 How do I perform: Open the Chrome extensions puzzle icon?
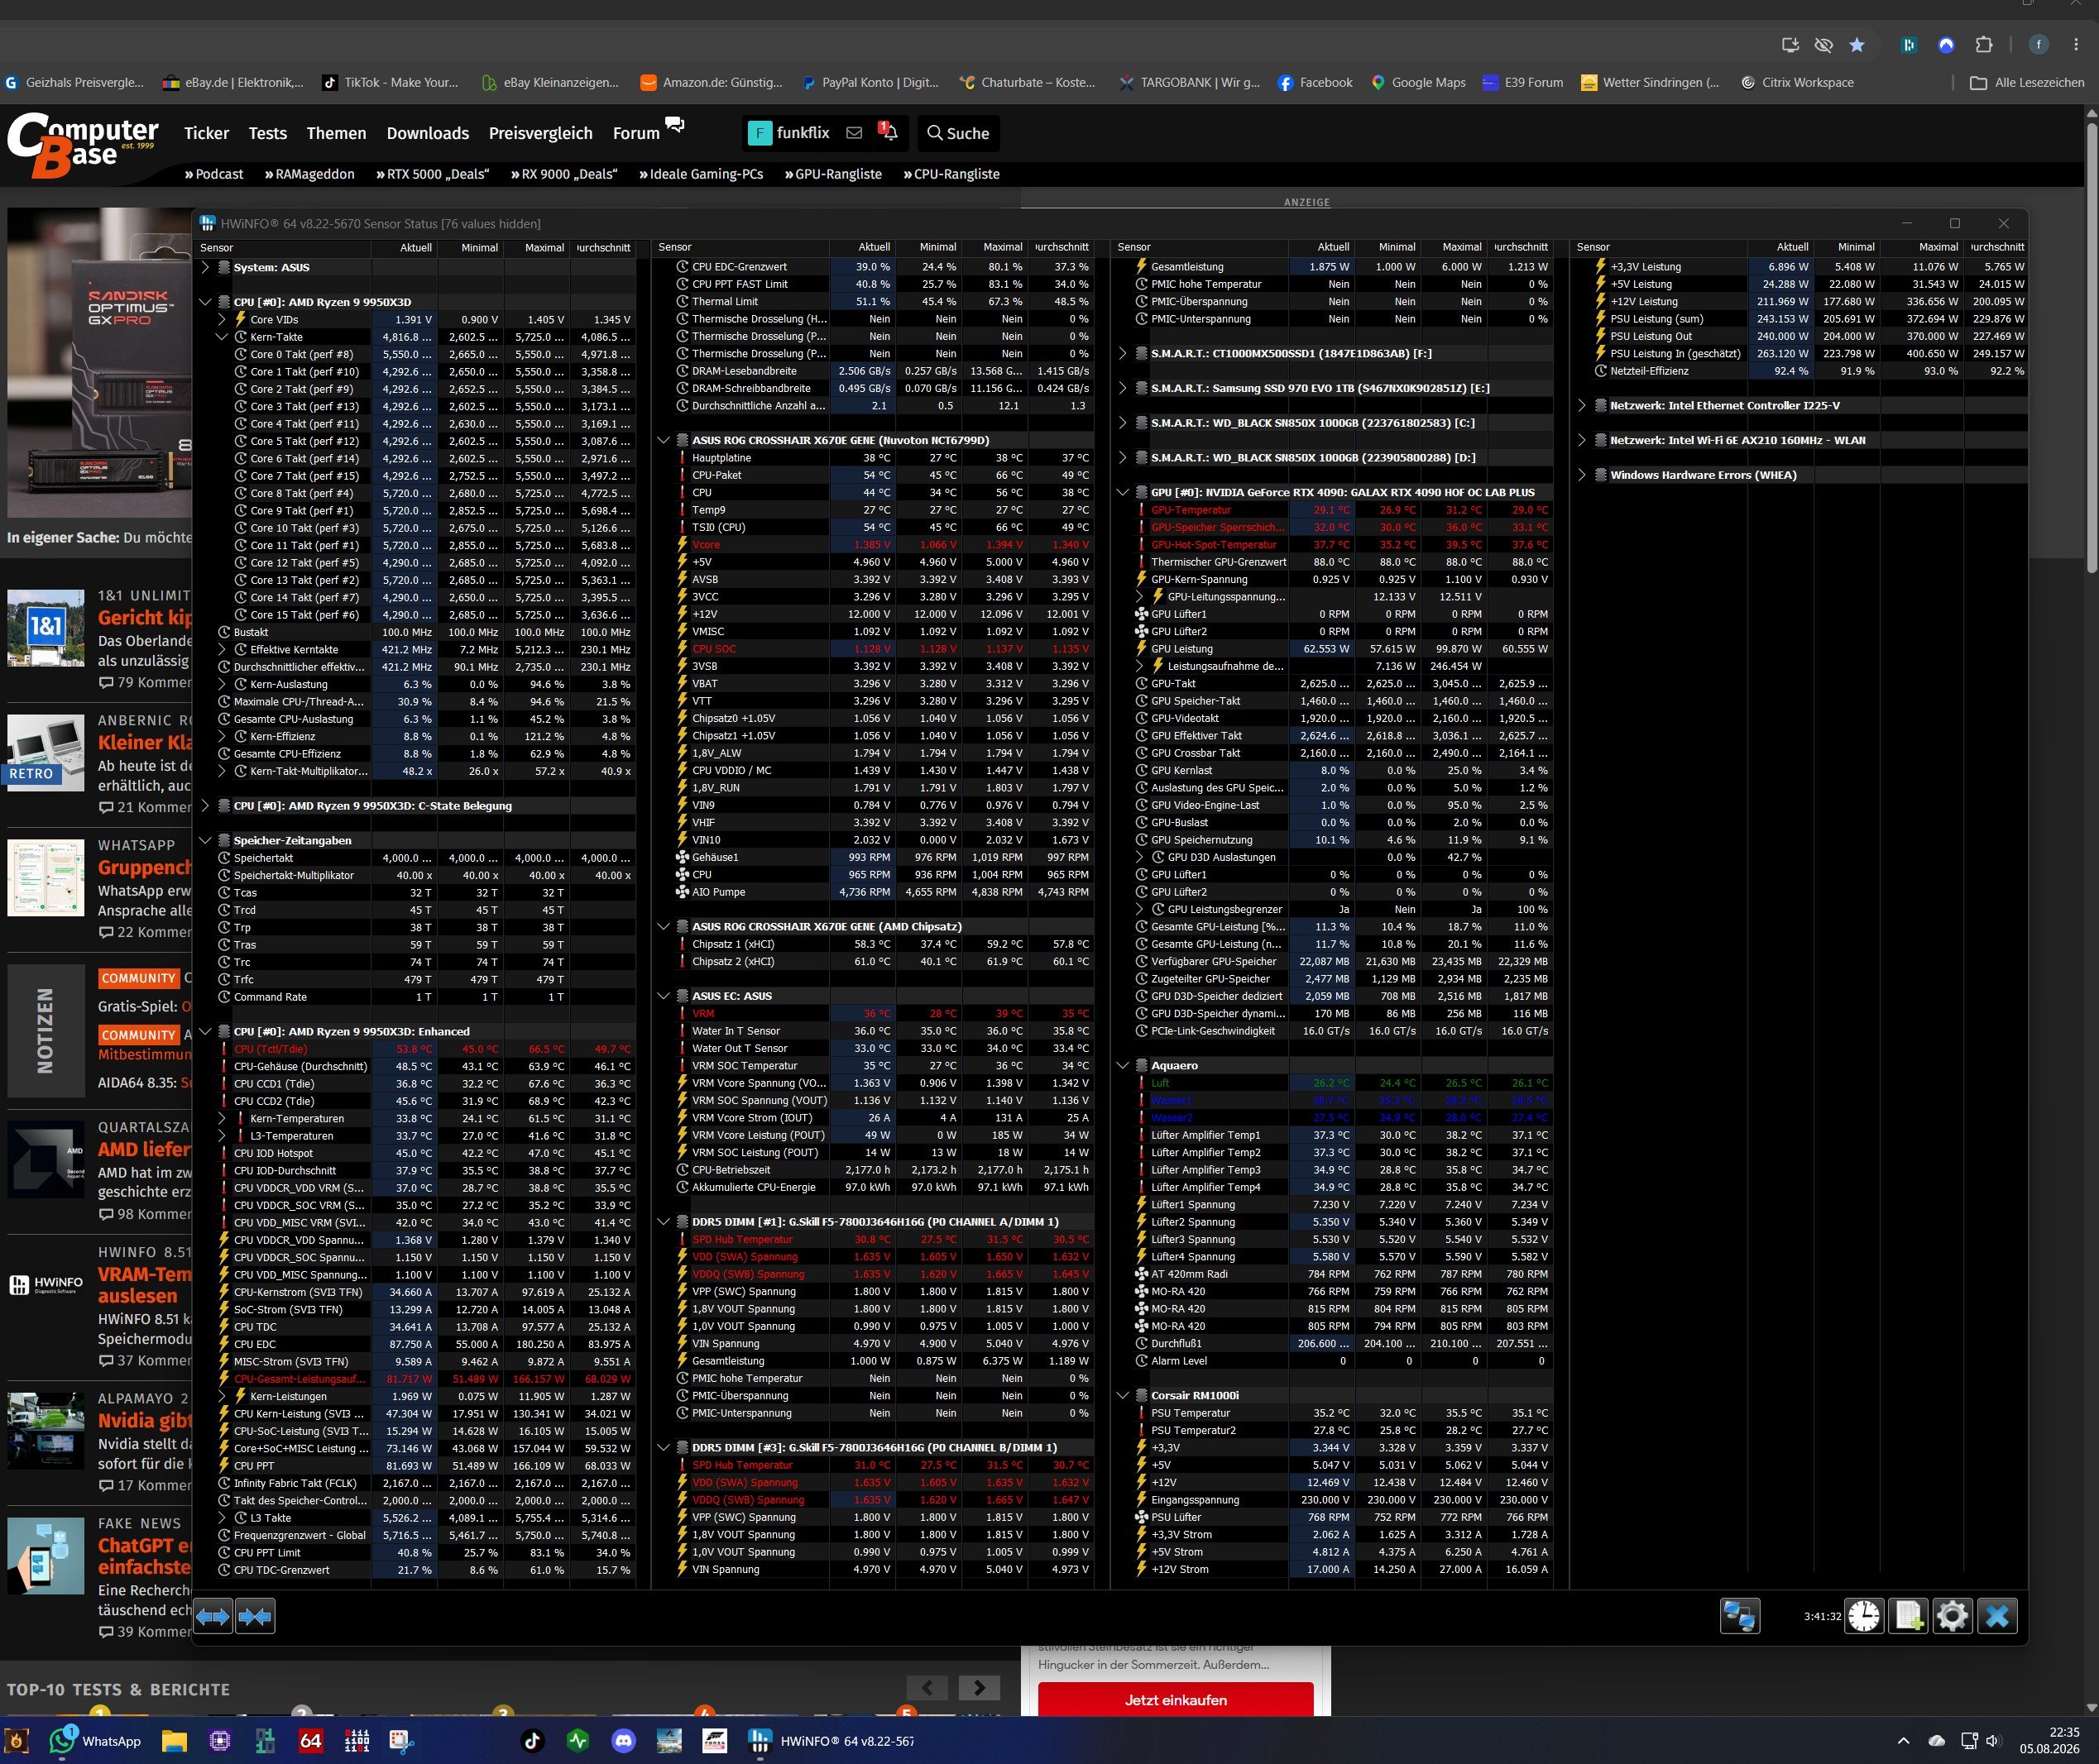coord(1984,45)
